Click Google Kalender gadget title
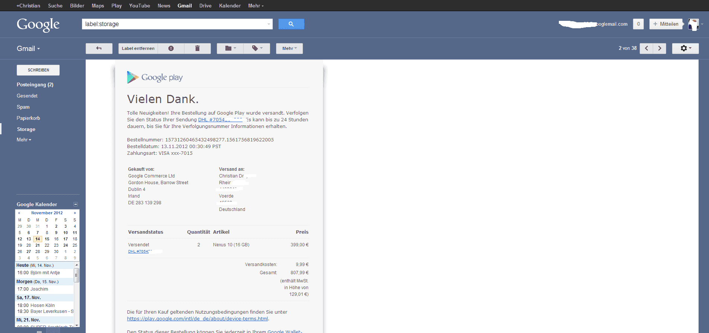 coord(37,204)
